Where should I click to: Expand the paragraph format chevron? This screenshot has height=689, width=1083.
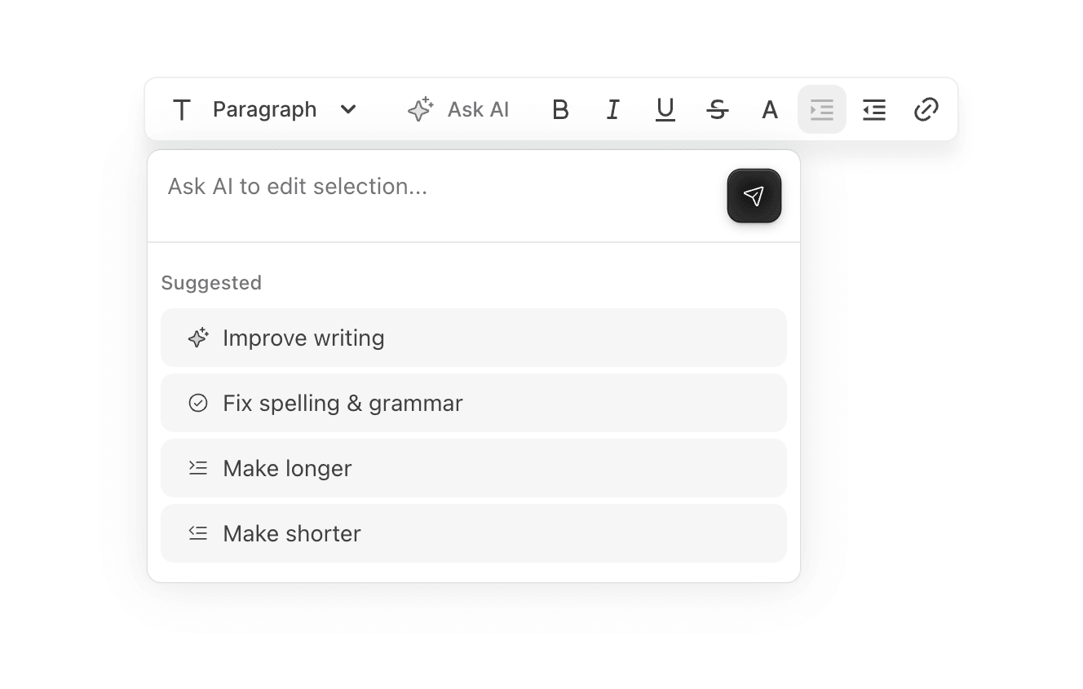(x=348, y=109)
